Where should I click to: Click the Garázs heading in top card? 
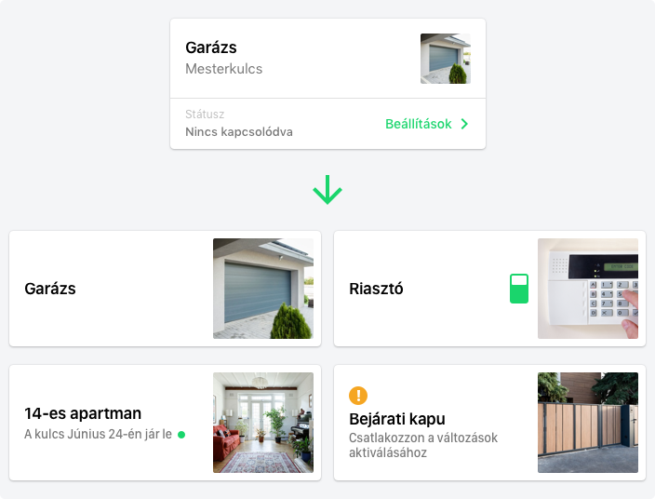pyautogui.click(x=211, y=47)
